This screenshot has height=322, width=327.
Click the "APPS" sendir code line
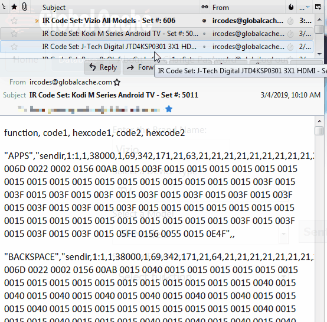[x=159, y=156]
